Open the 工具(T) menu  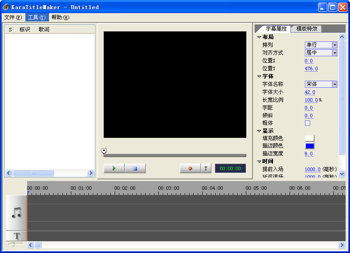pos(37,17)
